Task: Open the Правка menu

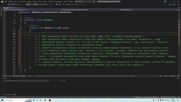Action: (x=10, y=1)
